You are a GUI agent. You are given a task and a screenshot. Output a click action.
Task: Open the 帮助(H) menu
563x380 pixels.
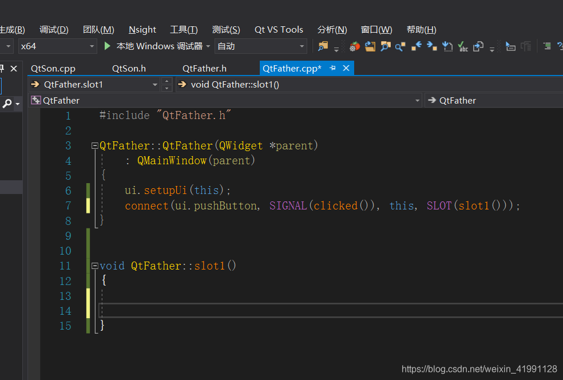422,29
